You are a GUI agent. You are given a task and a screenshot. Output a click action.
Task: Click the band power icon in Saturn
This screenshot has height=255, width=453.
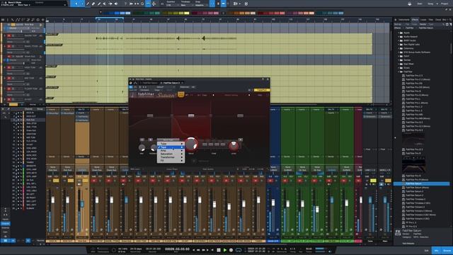tap(142, 140)
